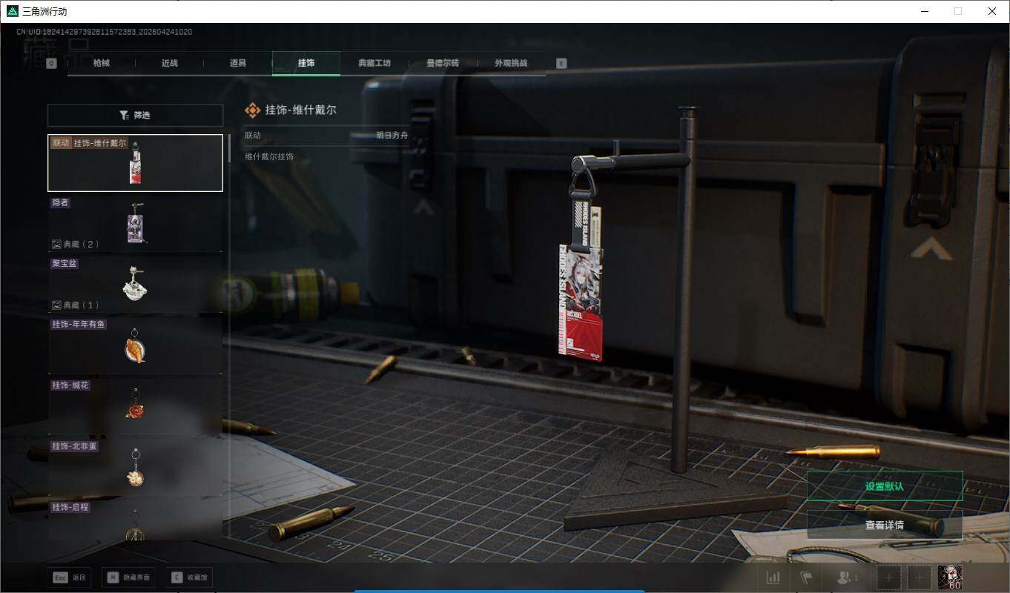Choose the 挂饰-年年有鱼 fish charm
The width and height of the screenshot is (1010, 593).
pos(135,345)
